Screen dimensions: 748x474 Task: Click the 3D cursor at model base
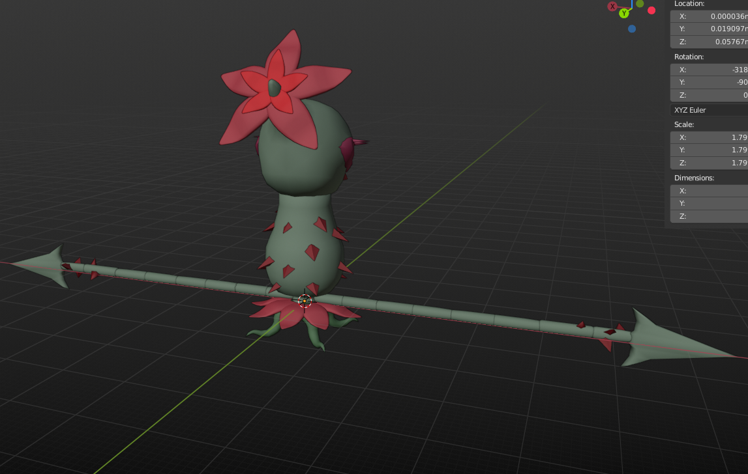(305, 301)
